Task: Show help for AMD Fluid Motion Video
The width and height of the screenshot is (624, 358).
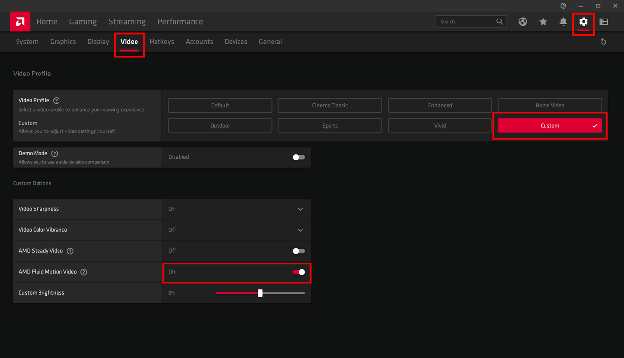Action: 83,272
